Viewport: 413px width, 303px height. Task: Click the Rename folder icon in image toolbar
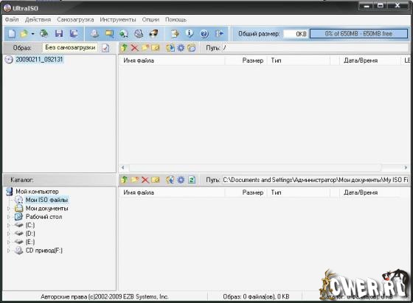156,48
